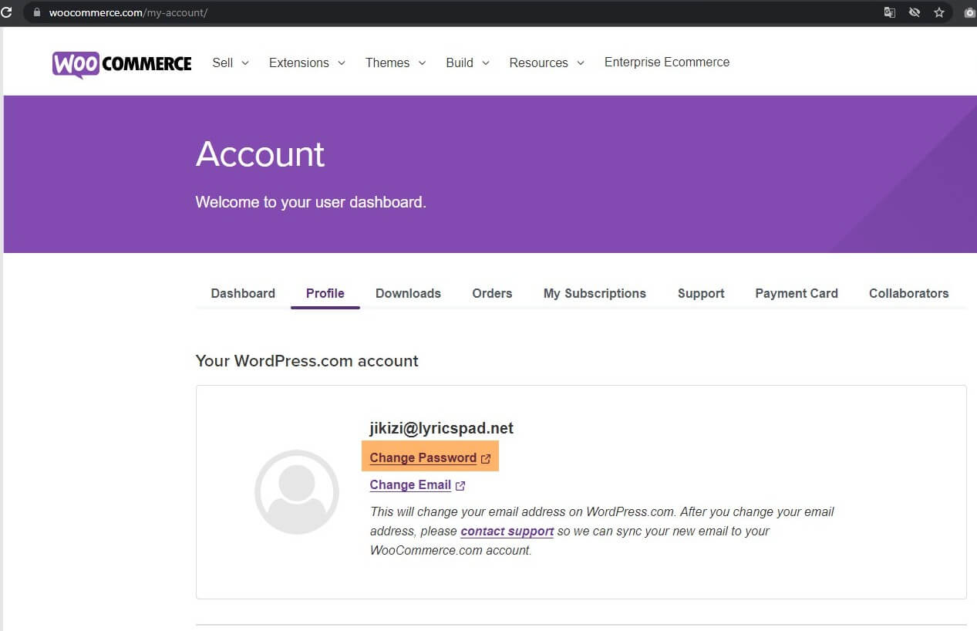Open the My Subscriptions tab

click(595, 293)
